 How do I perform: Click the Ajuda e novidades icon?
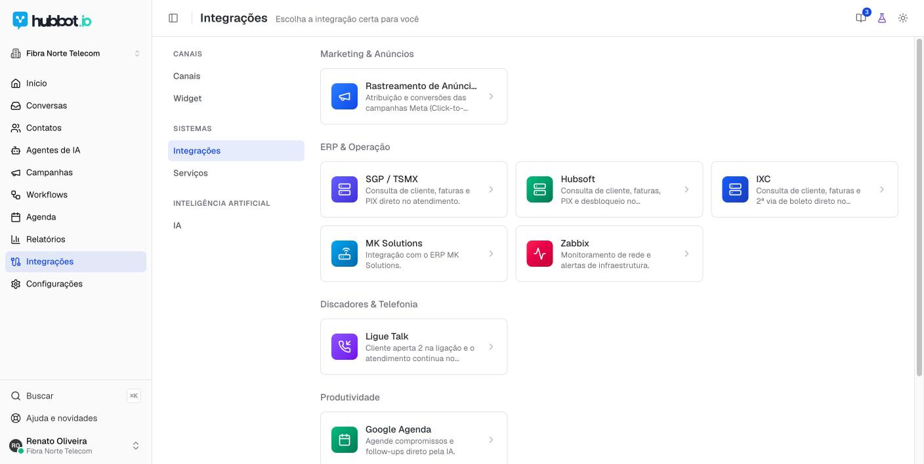tap(16, 418)
